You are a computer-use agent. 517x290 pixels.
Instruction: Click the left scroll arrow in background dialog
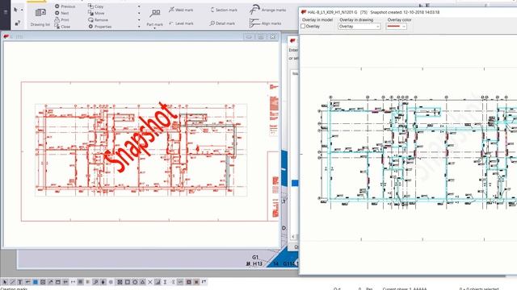tap(293, 236)
